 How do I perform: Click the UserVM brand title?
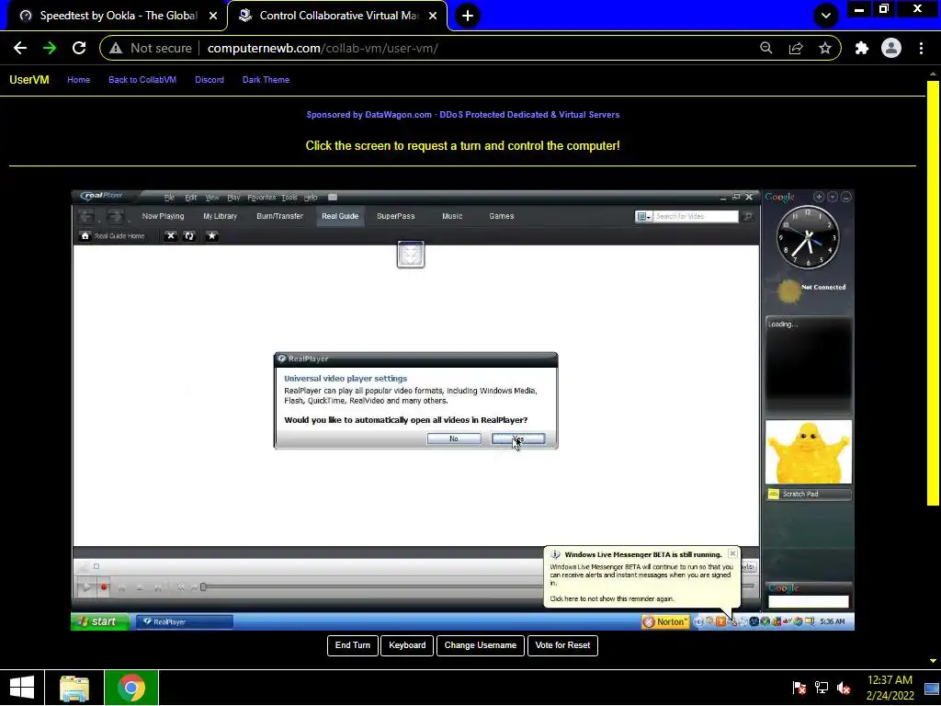coord(28,80)
